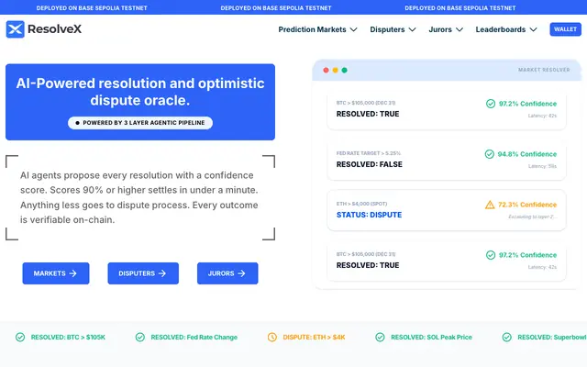Click check icon for Superbowl ticker
The height and width of the screenshot is (367, 587).
[507, 337]
